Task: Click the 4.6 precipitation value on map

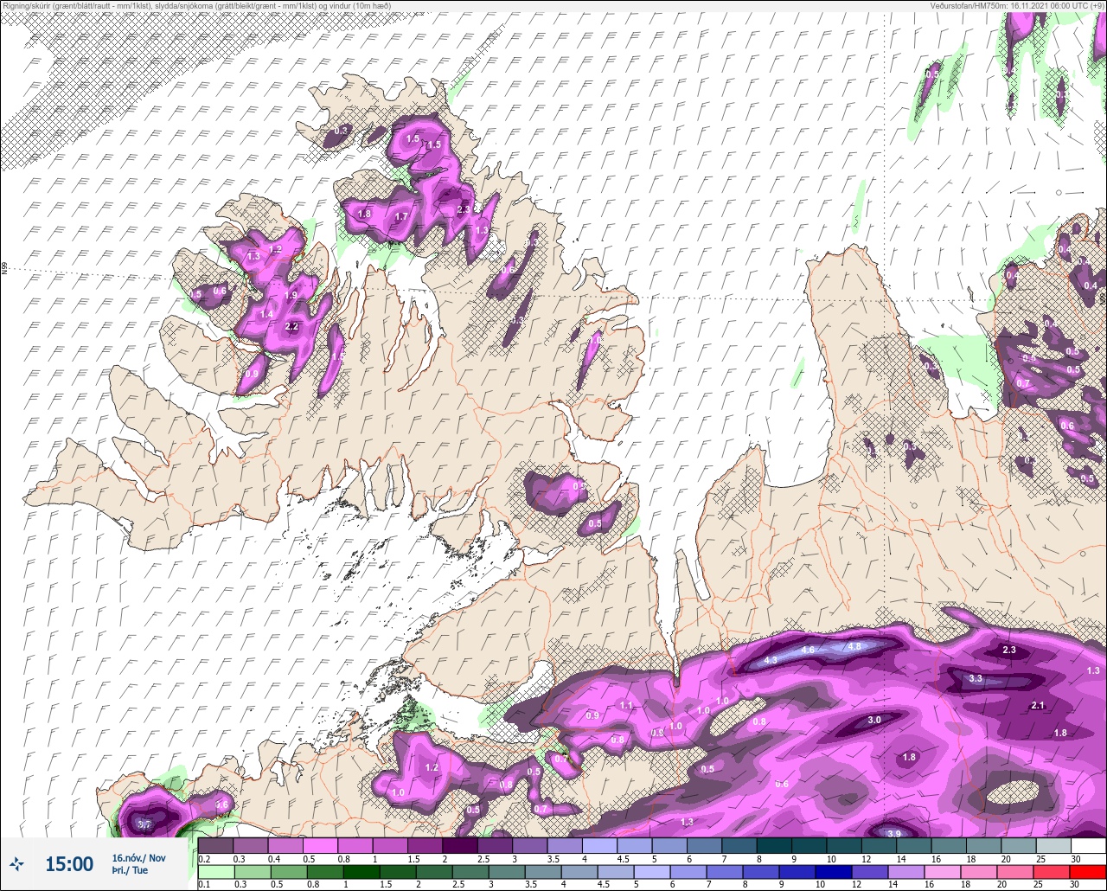Action: pyautogui.click(x=809, y=650)
